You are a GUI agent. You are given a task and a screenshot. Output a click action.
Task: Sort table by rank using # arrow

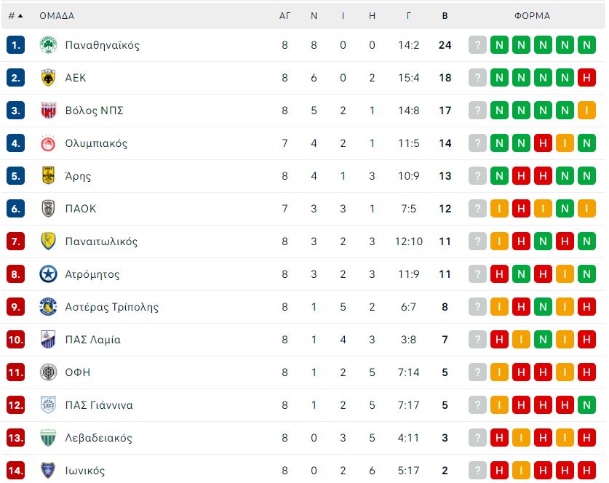tap(15, 16)
